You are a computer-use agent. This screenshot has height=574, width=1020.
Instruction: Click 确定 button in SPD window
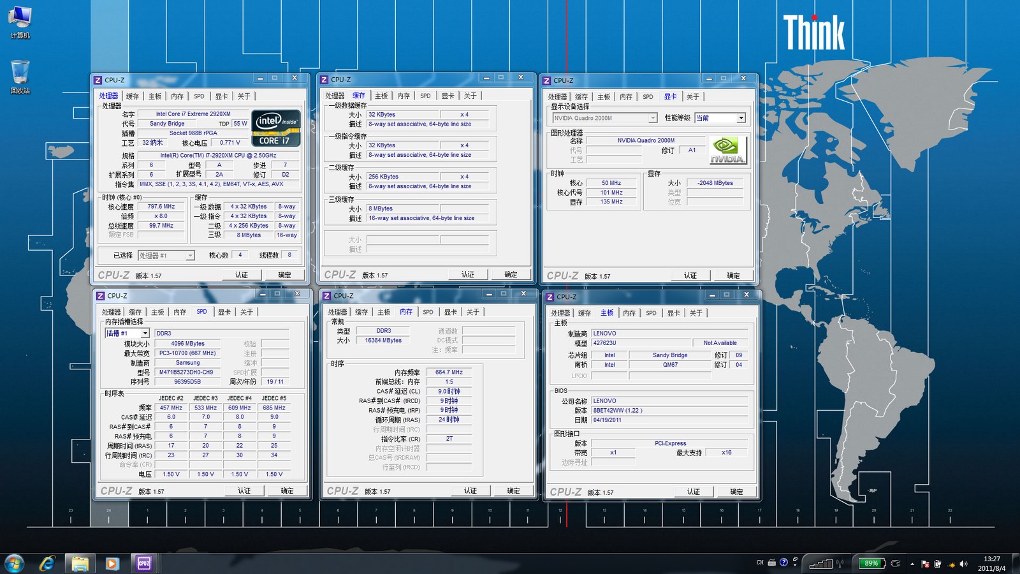point(288,490)
